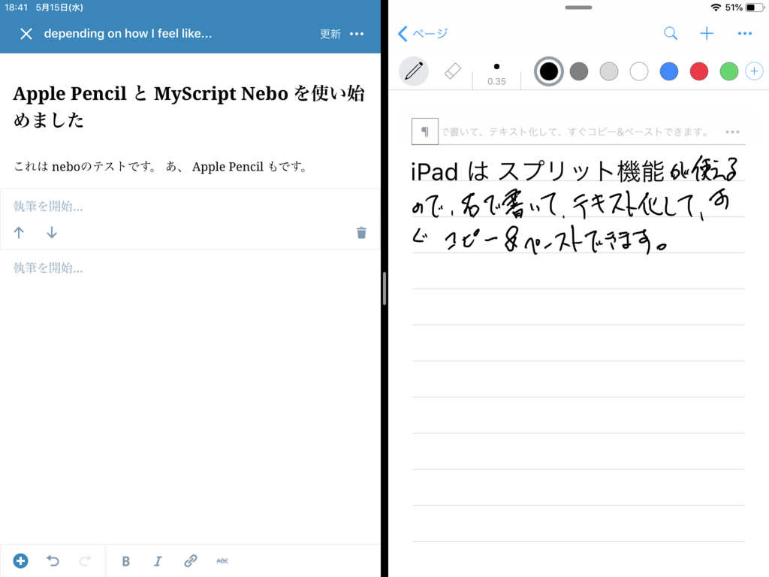Pick the black pen color
This screenshot has height=577, width=769.
pyautogui.click(x=548, y=71)
